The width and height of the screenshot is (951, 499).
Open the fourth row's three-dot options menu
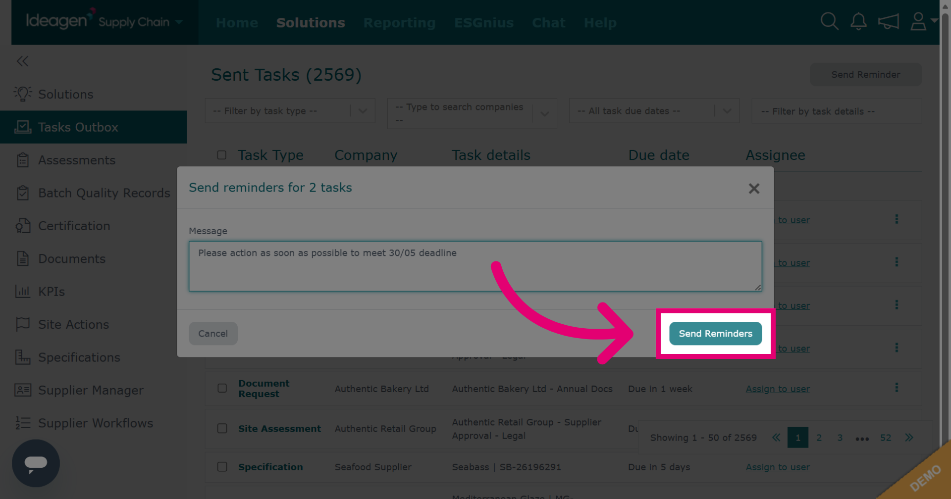[897, 348]
